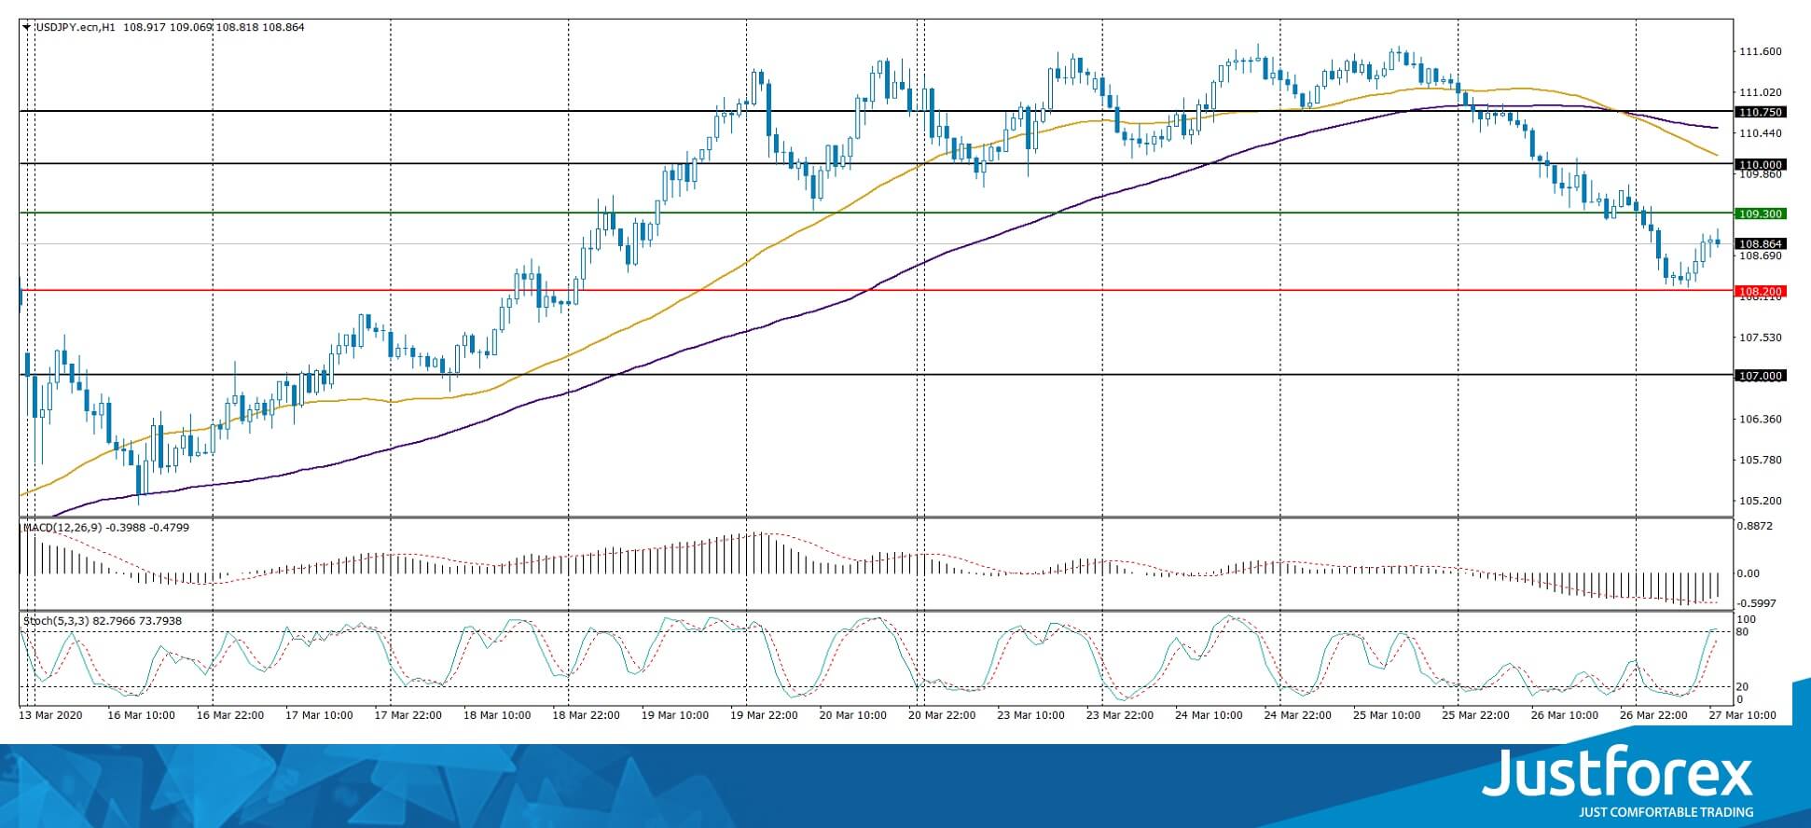Click the 26 Mar 22:00 time label
This screenshot has width=1811, height=828.
pyautogui.click(x=1653, y=715)
